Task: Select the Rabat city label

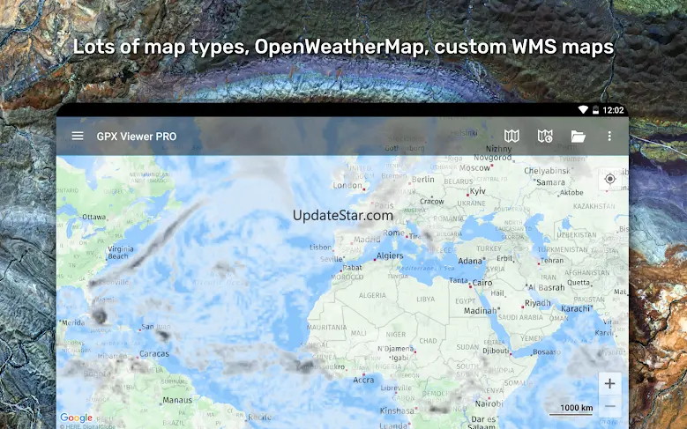Action: point(353,268)
